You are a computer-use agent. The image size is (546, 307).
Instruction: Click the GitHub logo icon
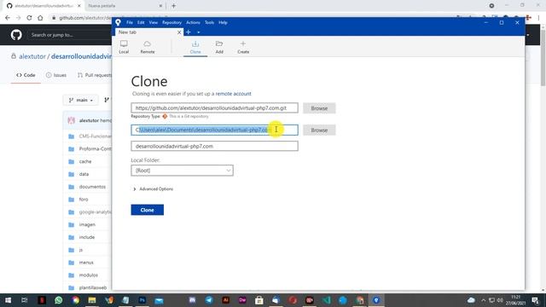[x=16, y=35]
